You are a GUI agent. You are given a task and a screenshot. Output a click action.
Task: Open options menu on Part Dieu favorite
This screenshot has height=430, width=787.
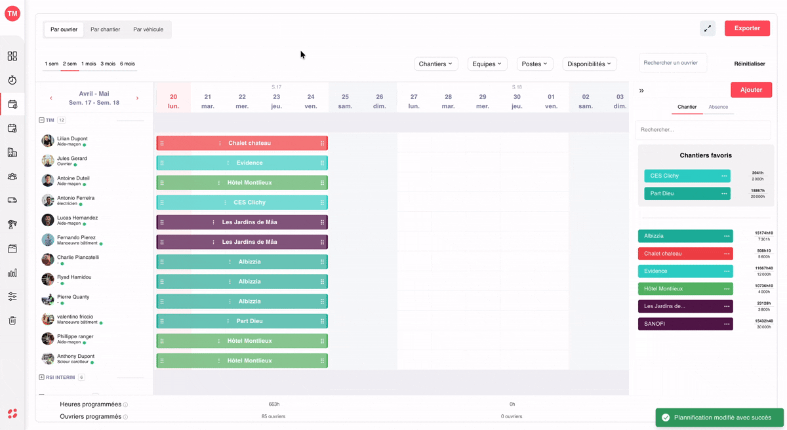point(724,193)
